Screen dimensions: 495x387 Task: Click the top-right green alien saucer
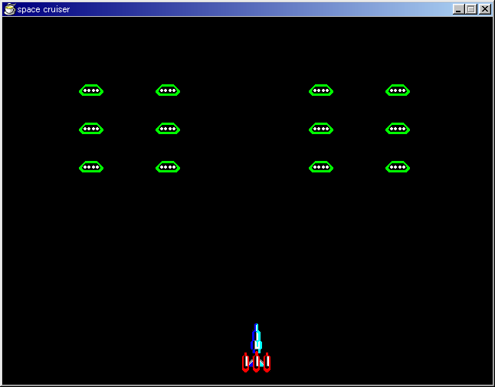pyautogui.click(x=398, y=90)
